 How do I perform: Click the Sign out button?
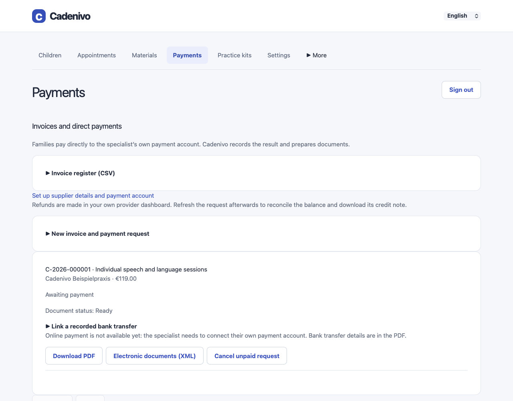pos(461,90)
